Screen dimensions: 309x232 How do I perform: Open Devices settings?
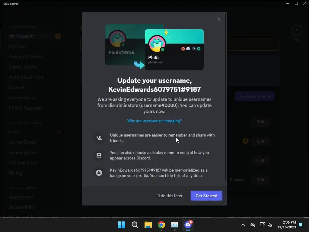(17, 87)
